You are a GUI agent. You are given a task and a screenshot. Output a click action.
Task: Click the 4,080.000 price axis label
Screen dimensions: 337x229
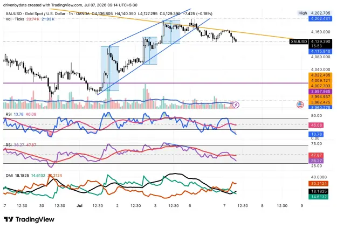click(320, 57)
